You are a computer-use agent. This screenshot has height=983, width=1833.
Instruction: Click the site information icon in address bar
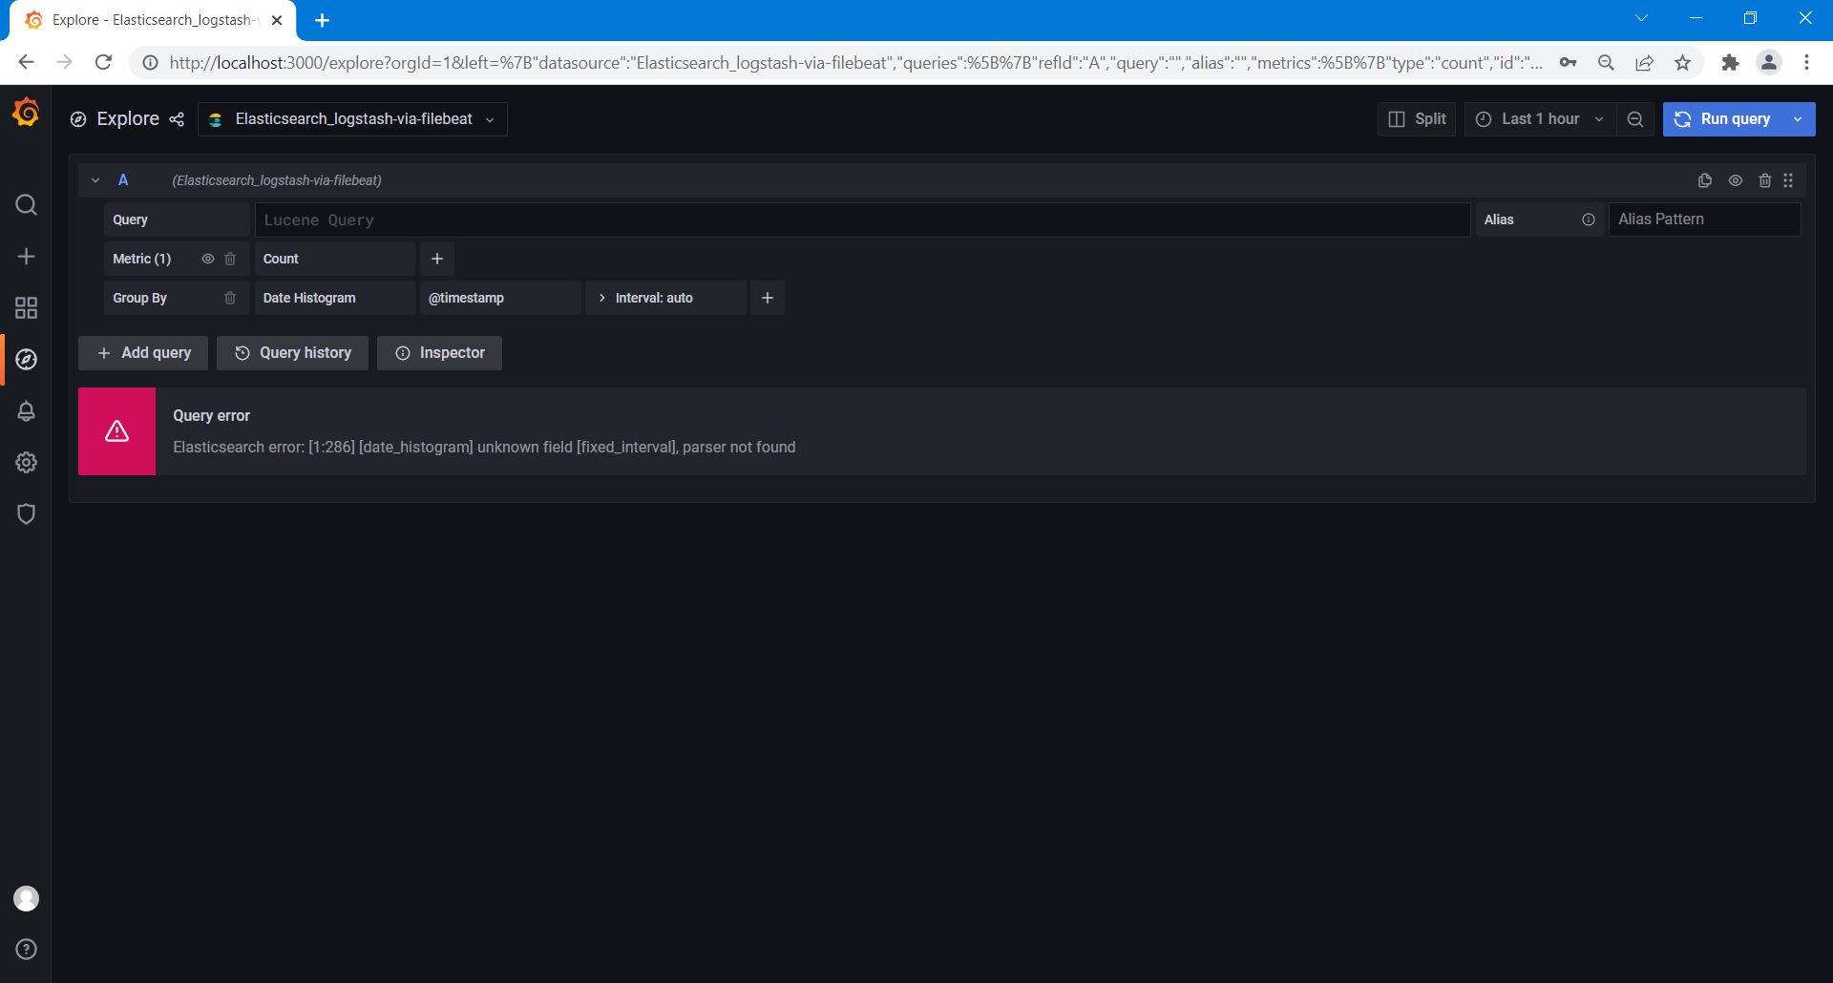(x=150, y=63)
